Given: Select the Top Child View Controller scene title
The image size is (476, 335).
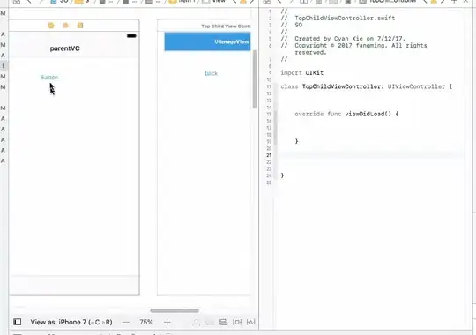Looking at the screenshot, I should tap(226, 26).
